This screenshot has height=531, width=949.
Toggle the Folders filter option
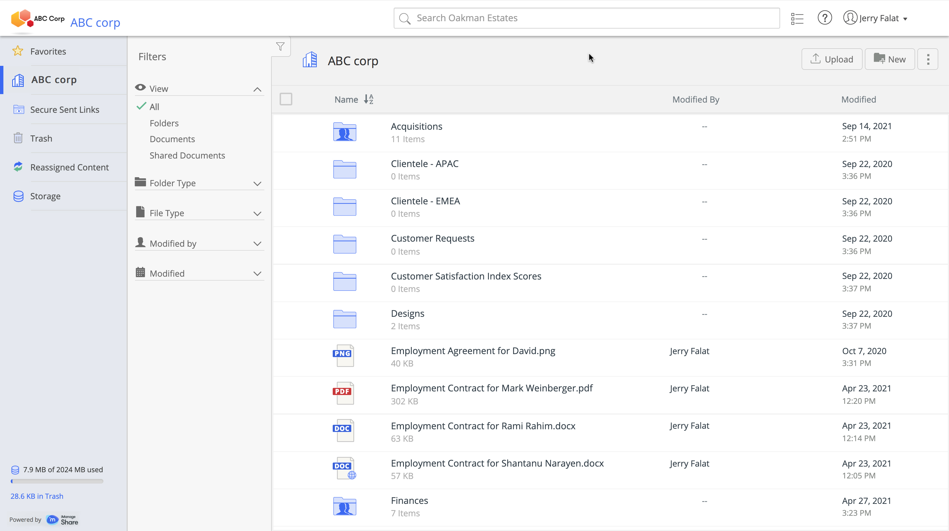coord(164,123)
